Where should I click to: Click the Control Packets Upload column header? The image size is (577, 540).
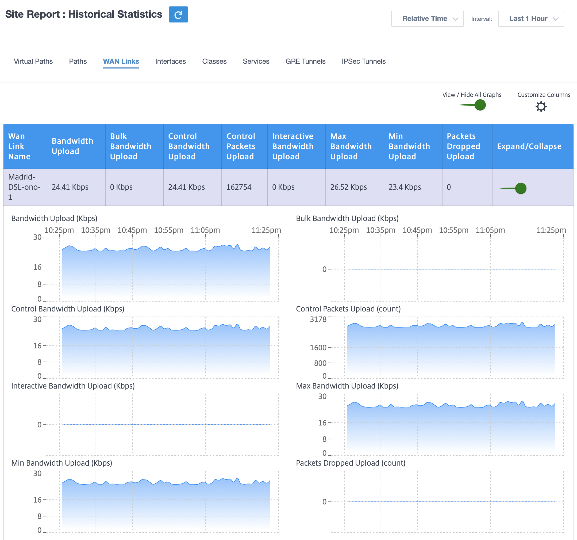[x=244, y=146]
